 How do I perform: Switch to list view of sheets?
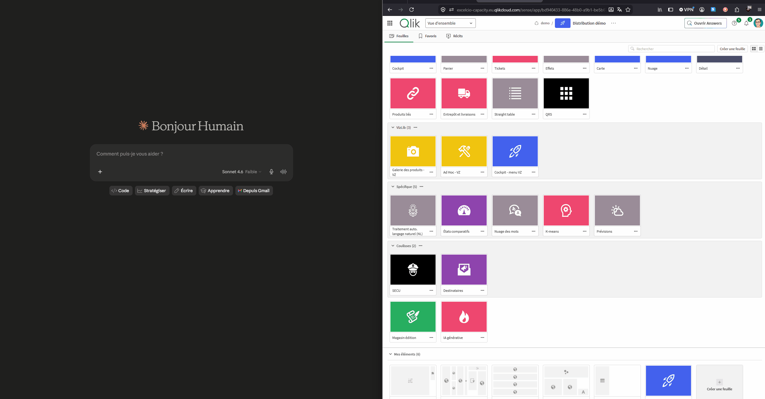761,49
